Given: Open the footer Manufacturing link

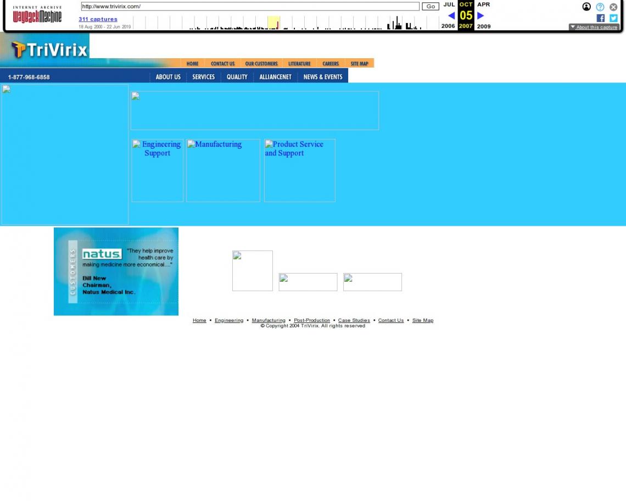Looking at the screenshot, I should point(269,320).
